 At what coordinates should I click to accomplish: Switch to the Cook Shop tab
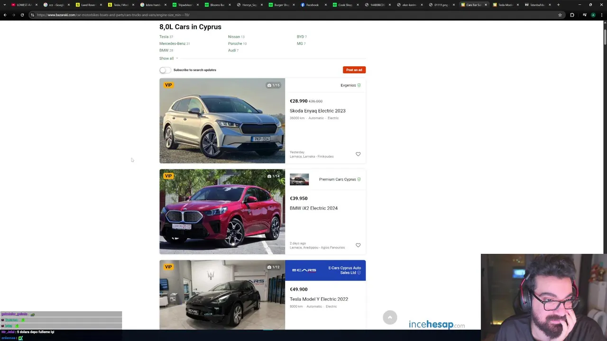tap(345, 5)
